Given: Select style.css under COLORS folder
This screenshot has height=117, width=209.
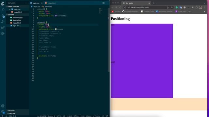Looking at the screenshot, I should [16, 26].
